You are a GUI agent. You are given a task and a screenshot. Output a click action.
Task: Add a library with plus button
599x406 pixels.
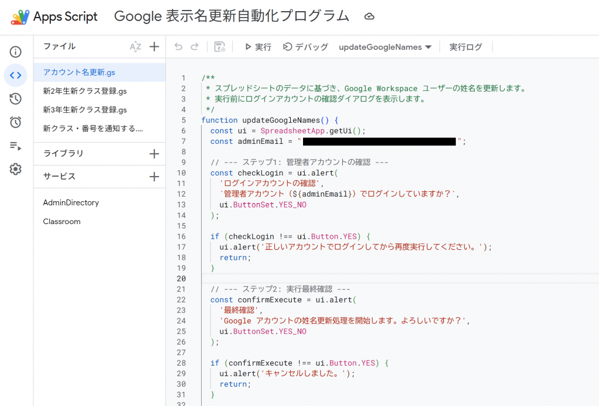pyautogui.click(x=154, y=154)
